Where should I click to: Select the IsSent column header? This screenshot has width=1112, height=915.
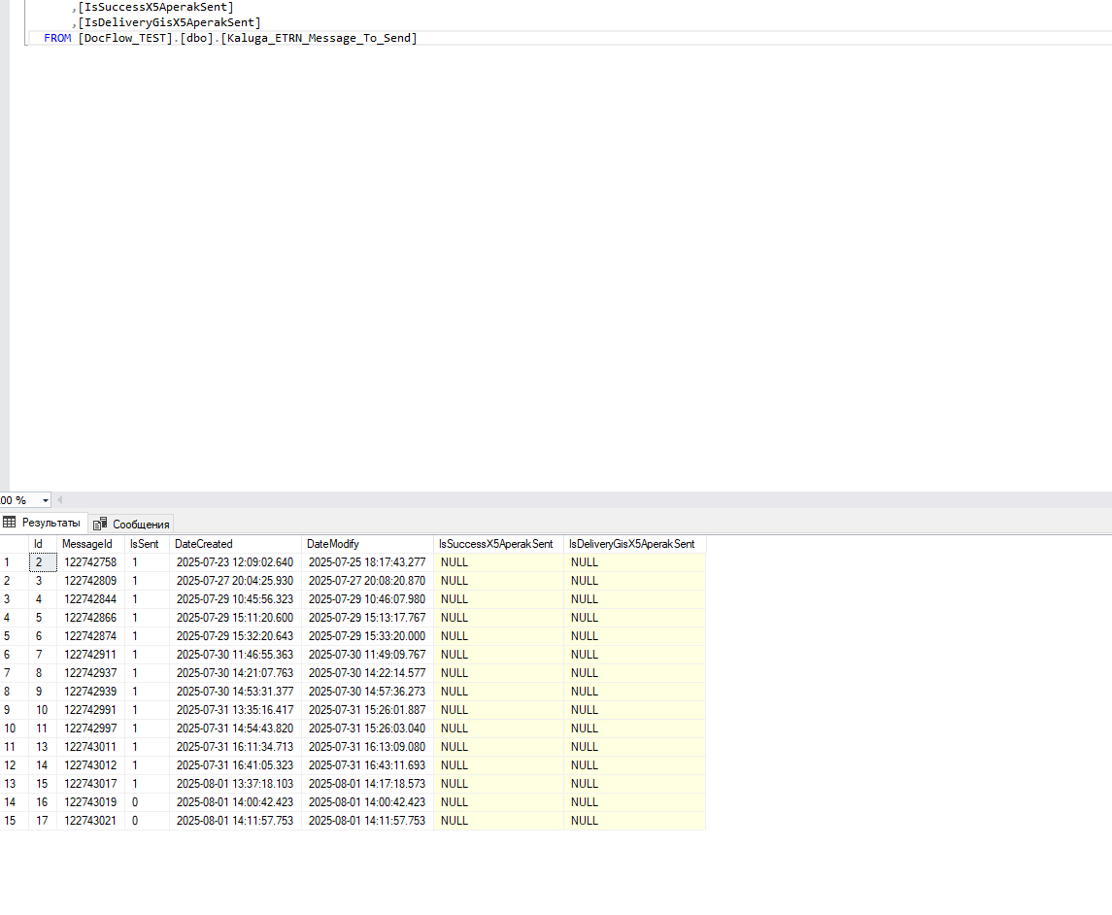147,544
